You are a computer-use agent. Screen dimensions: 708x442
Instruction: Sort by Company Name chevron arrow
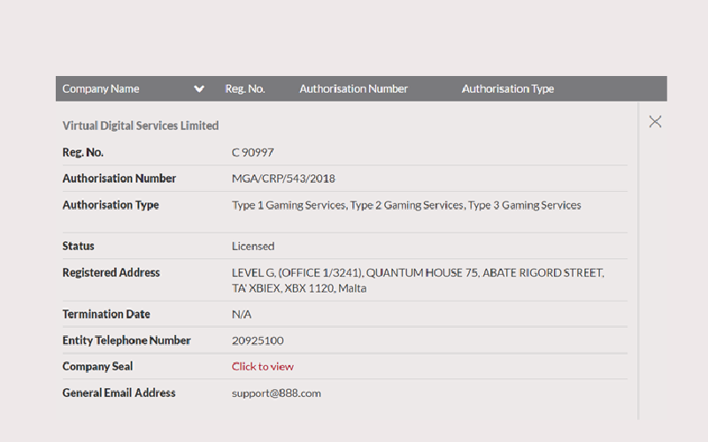pos(199,89)
